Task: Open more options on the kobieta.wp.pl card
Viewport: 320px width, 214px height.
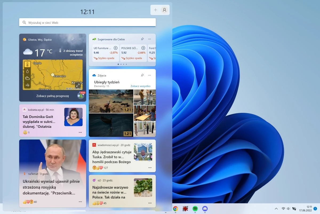Action: 81,133
